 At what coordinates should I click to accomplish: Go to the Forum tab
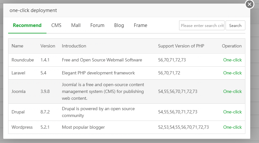coord(97,25)
